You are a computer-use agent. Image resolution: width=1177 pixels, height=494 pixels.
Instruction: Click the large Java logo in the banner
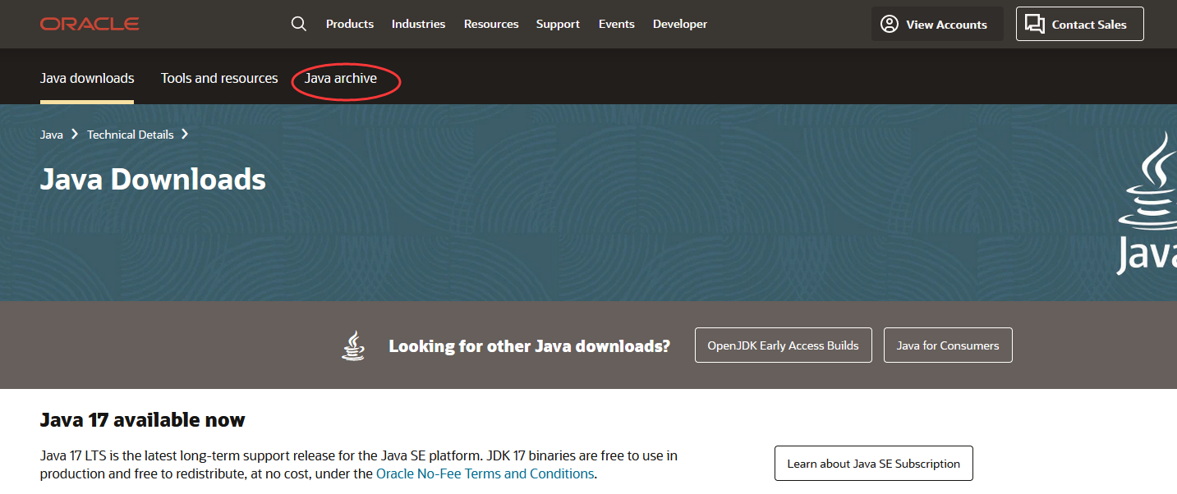[x=1147, y=203]
